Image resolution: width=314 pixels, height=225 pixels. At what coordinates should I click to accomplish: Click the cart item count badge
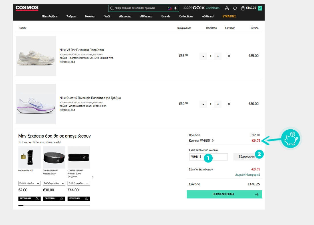[x=260, y=8]
